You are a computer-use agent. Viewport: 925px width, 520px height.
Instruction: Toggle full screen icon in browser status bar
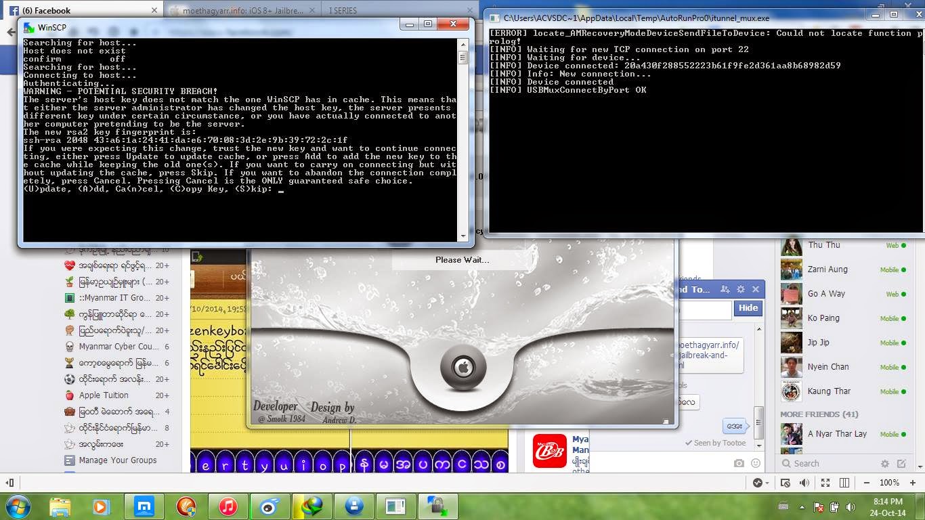(825, 483)
